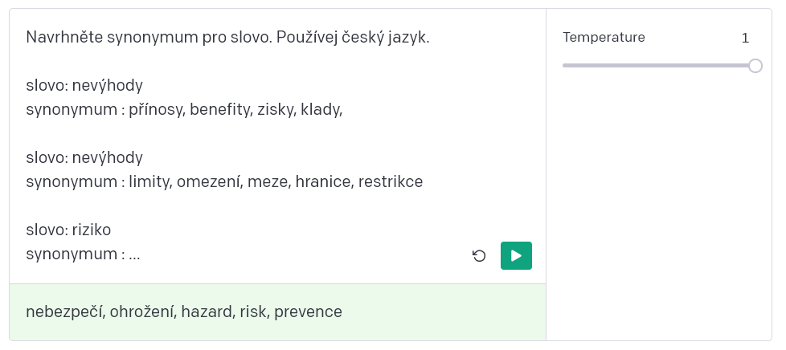Click the word 'benefity' in the prompt
Screen dimensions: 786x350
[221, 110]
